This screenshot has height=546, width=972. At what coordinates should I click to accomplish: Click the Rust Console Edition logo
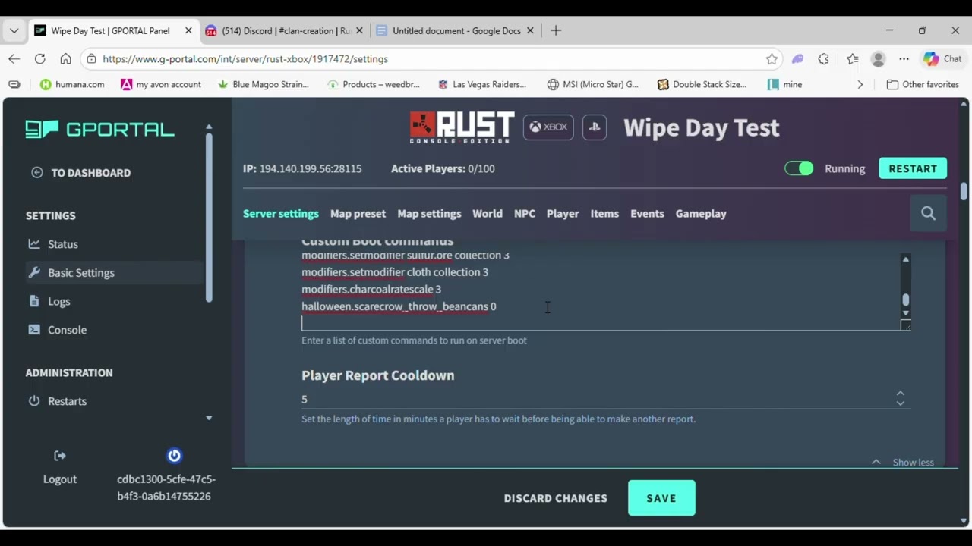[x=462, y=127]
